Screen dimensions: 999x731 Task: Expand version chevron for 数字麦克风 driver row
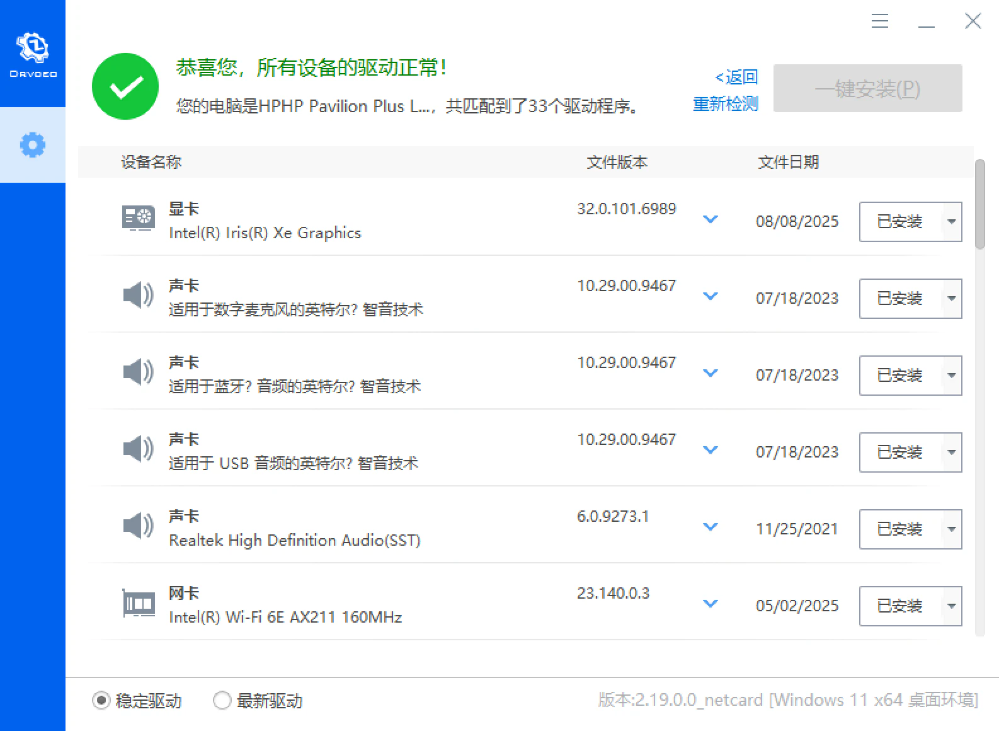(711, 296)
